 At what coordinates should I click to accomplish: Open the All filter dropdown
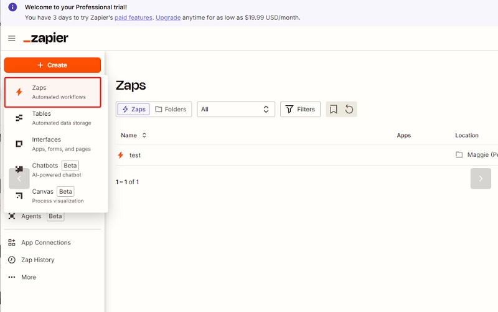point(236,110)
